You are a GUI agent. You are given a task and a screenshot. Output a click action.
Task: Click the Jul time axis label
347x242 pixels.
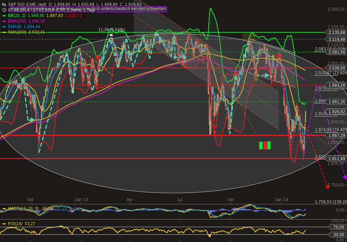pos(180,200)
